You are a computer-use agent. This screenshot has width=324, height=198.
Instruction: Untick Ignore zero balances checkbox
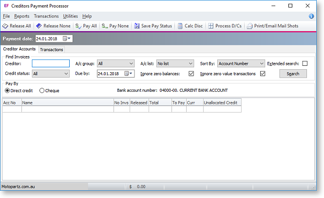click(x=191, y=74)
